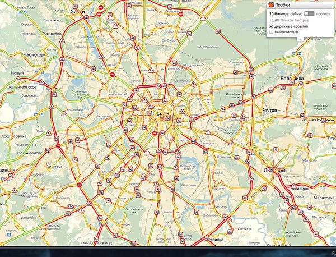
Task: Click road closed sign near Савёловский
Action: point(111,74)
